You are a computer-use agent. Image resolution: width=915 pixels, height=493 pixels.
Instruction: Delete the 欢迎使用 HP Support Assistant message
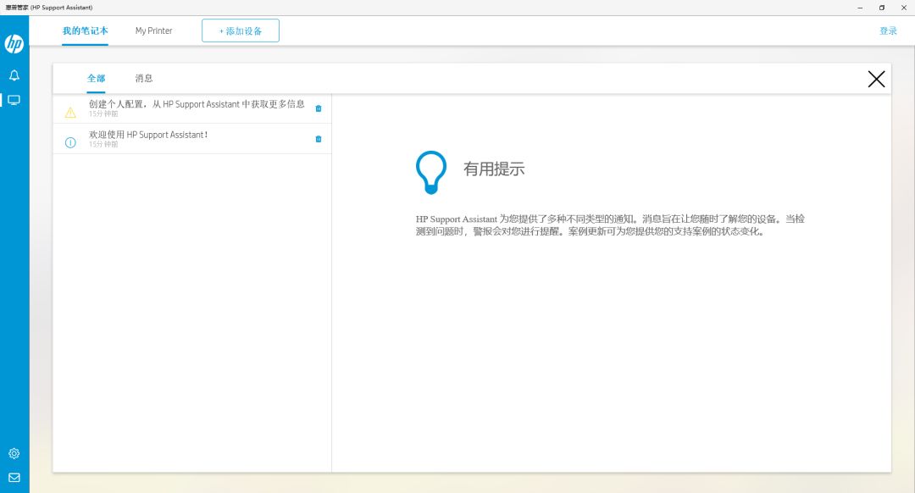click(x=319, y=139)
